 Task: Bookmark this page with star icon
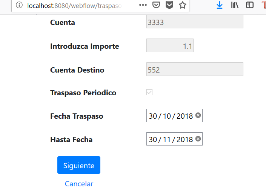tap(183, 5)
